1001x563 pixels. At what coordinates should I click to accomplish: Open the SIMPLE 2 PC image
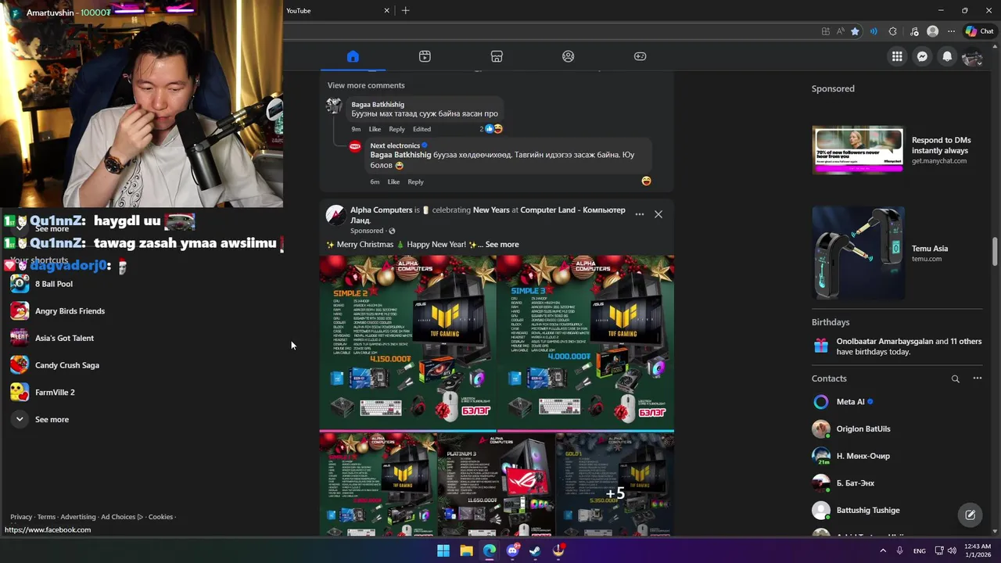tap(407, 342)
